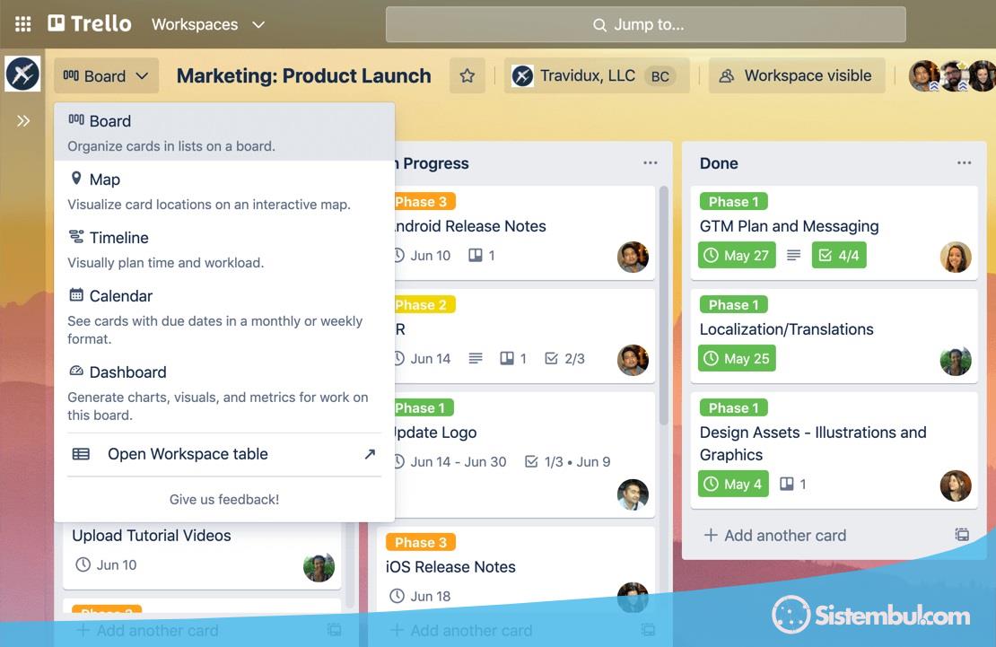Image resolution: width=996 pixels, height=647 pixels.
Task: Select the Map view option
Action: (x=224, y=190)
